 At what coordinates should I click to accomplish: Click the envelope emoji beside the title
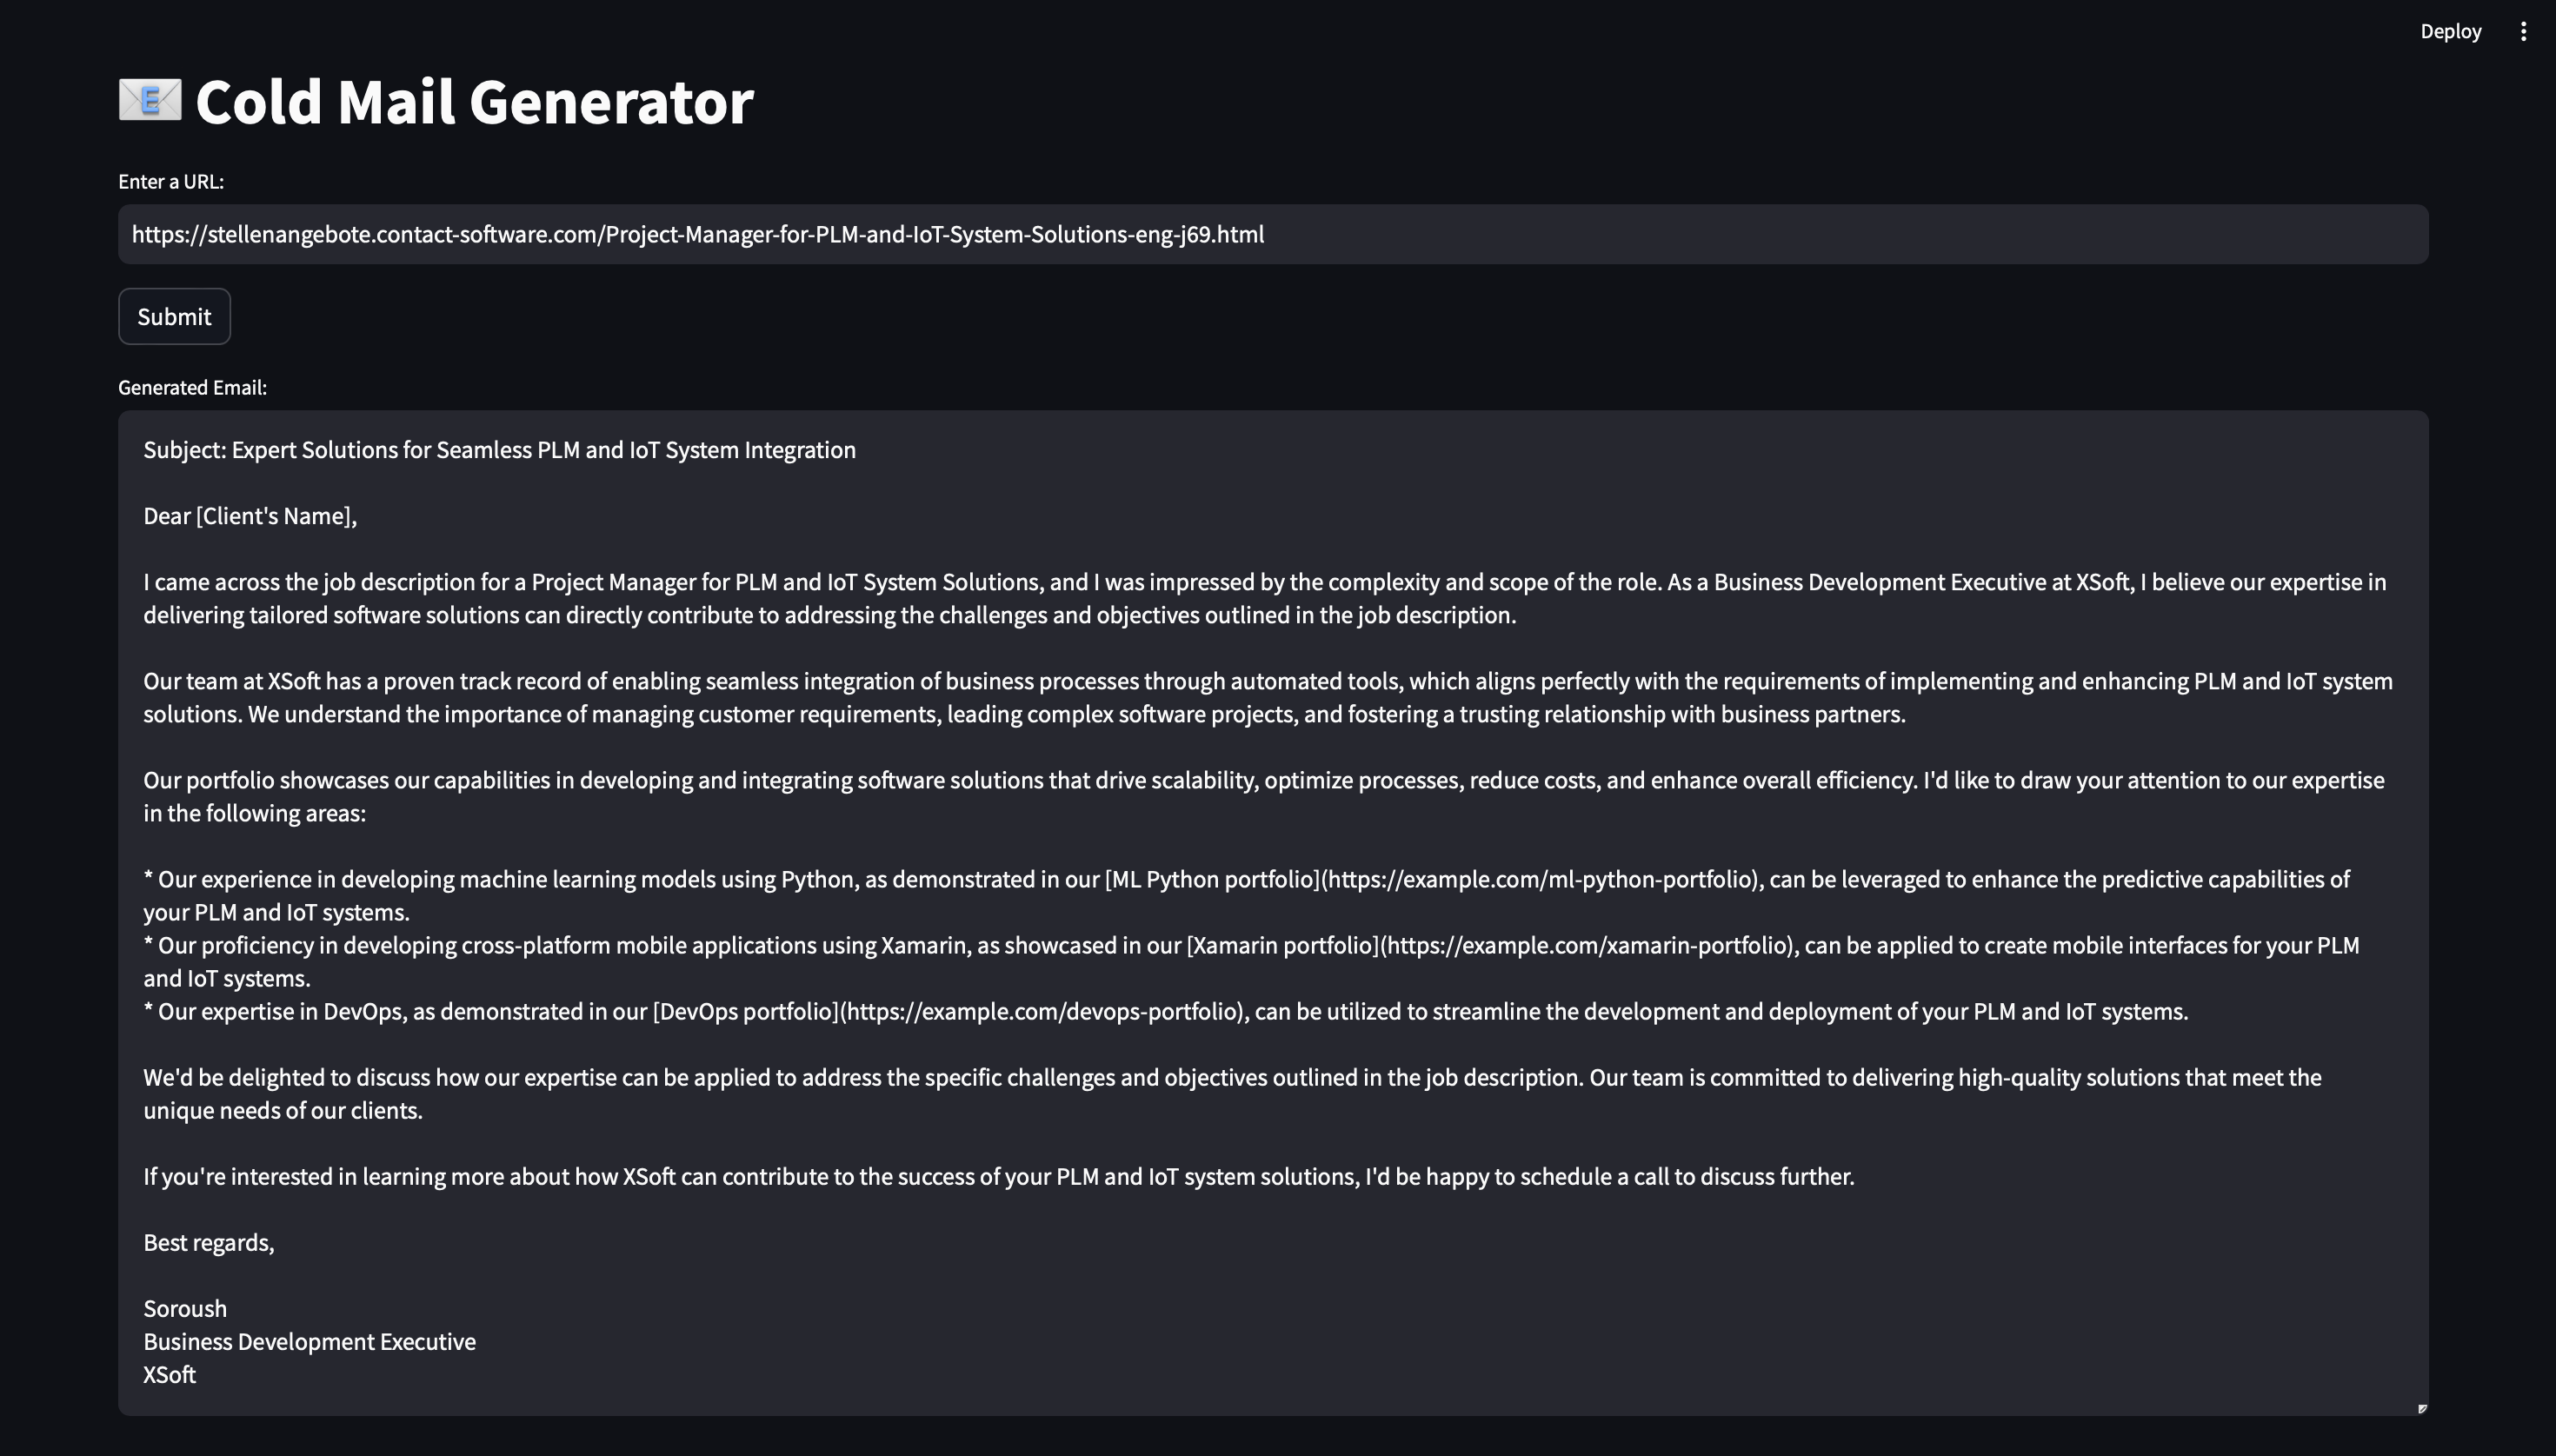tap(150, 100)
